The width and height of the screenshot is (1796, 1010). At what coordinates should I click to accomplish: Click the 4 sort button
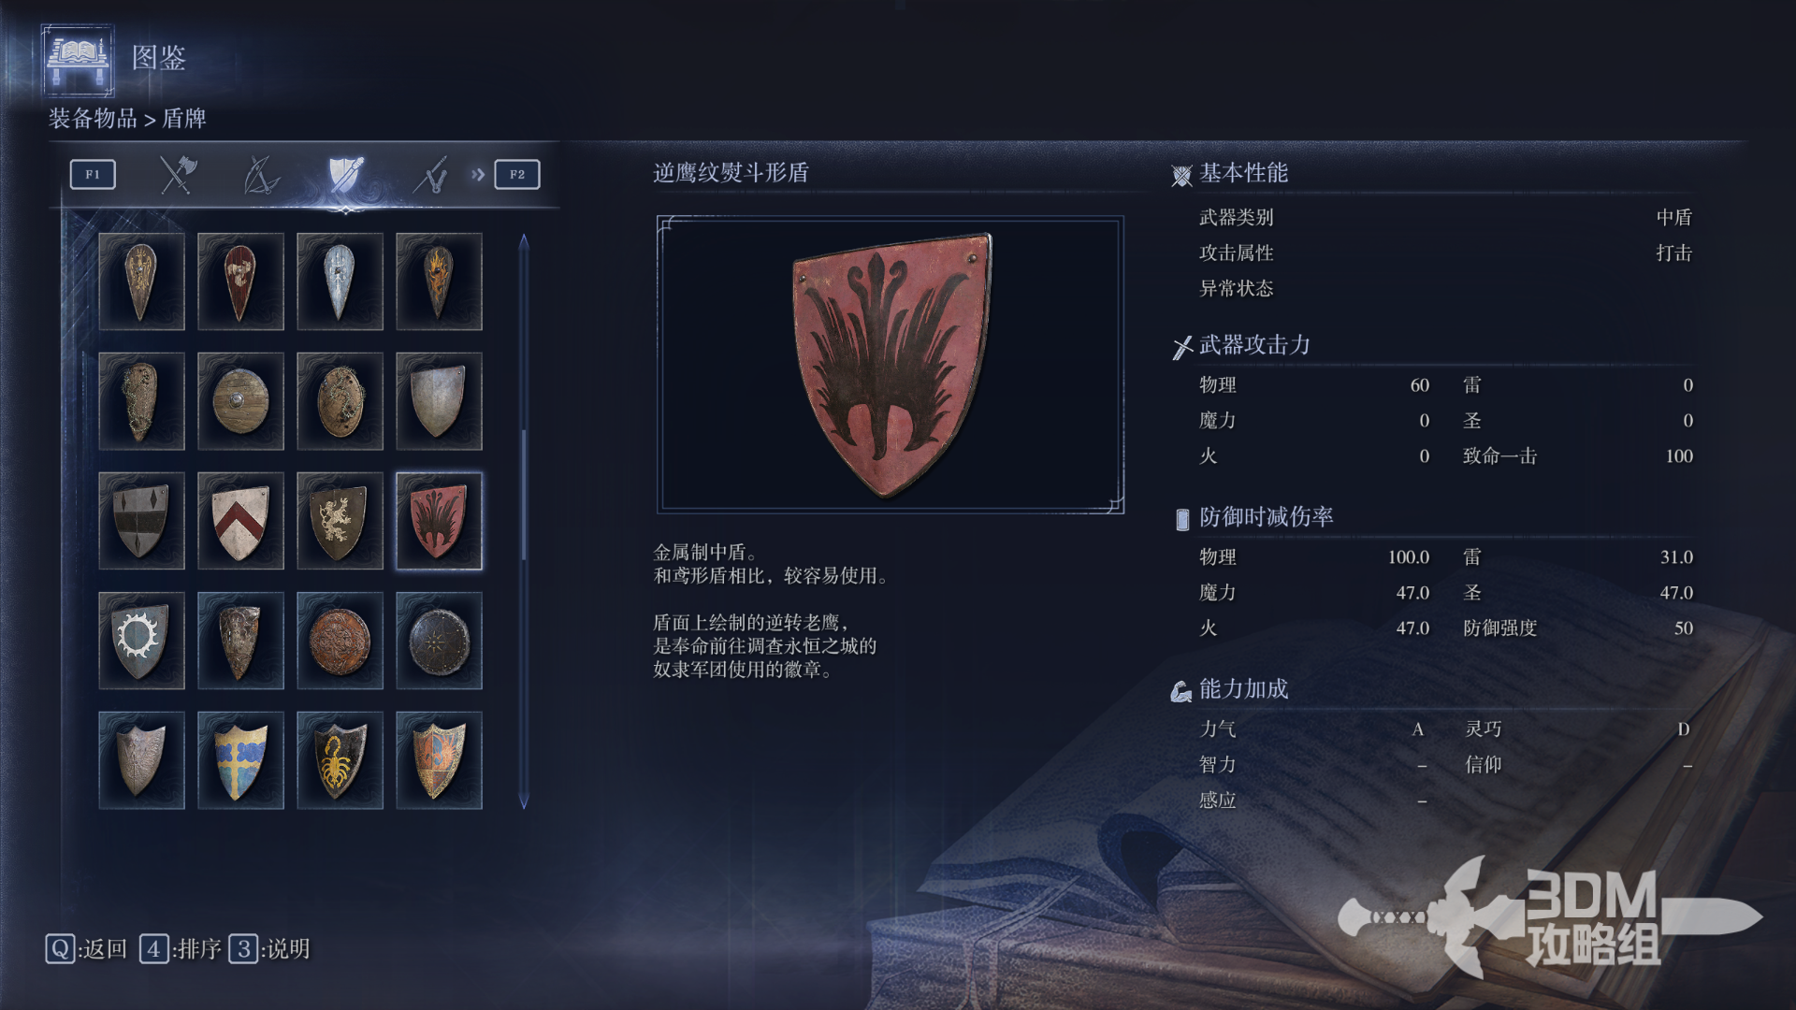[181, 949]
